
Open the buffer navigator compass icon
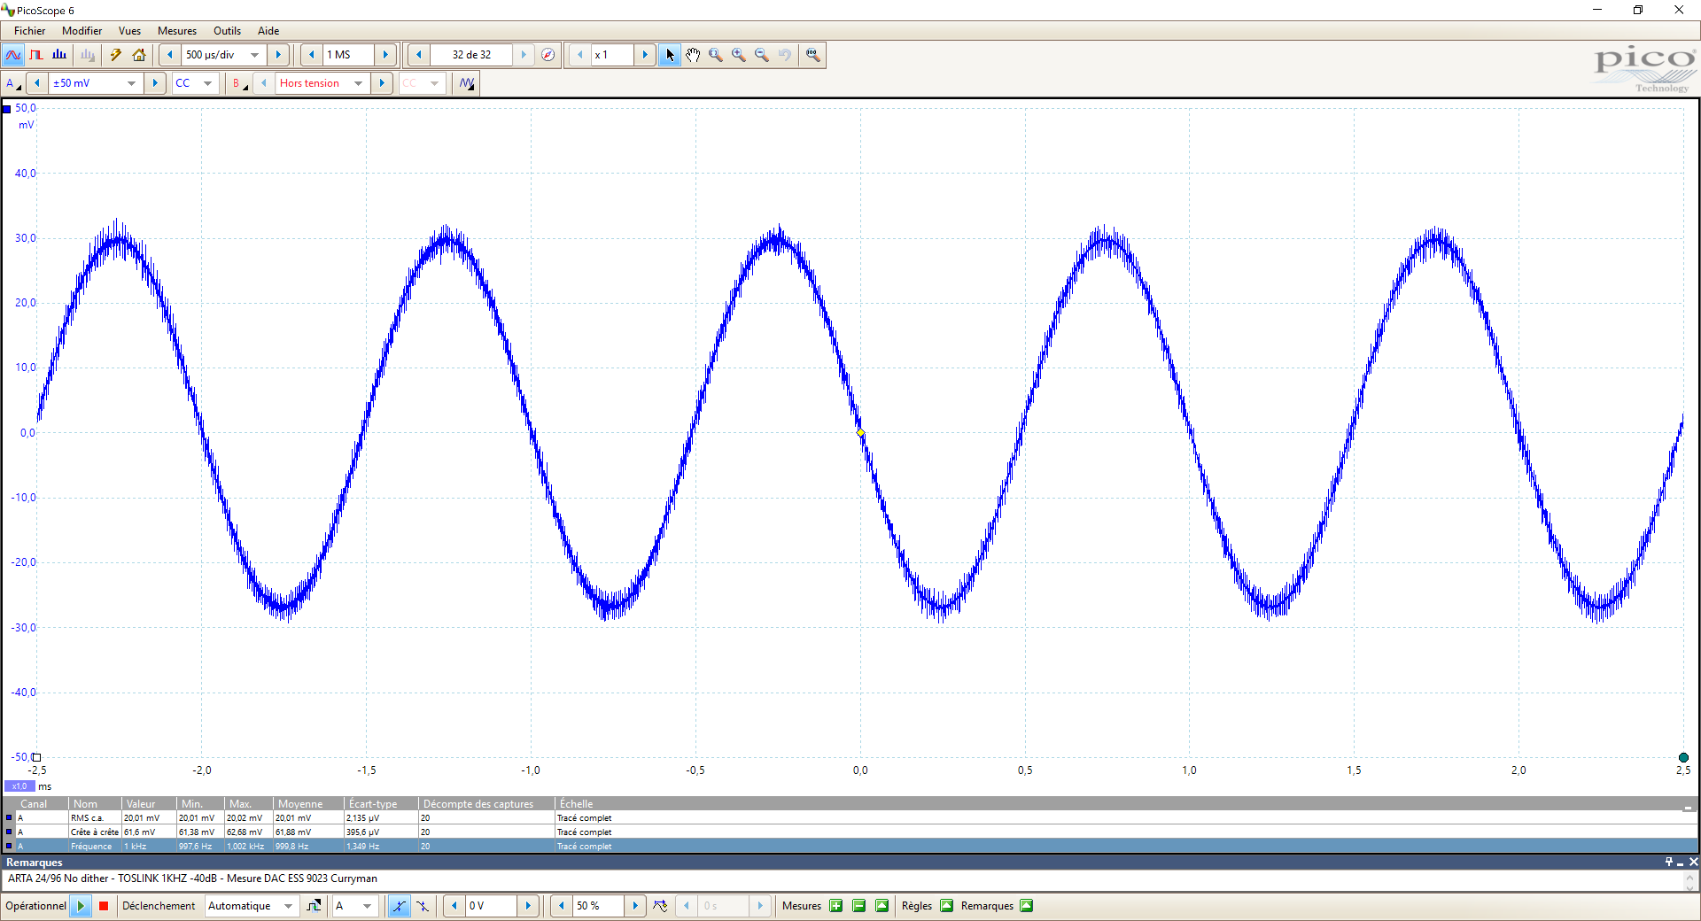click(548, 55)
